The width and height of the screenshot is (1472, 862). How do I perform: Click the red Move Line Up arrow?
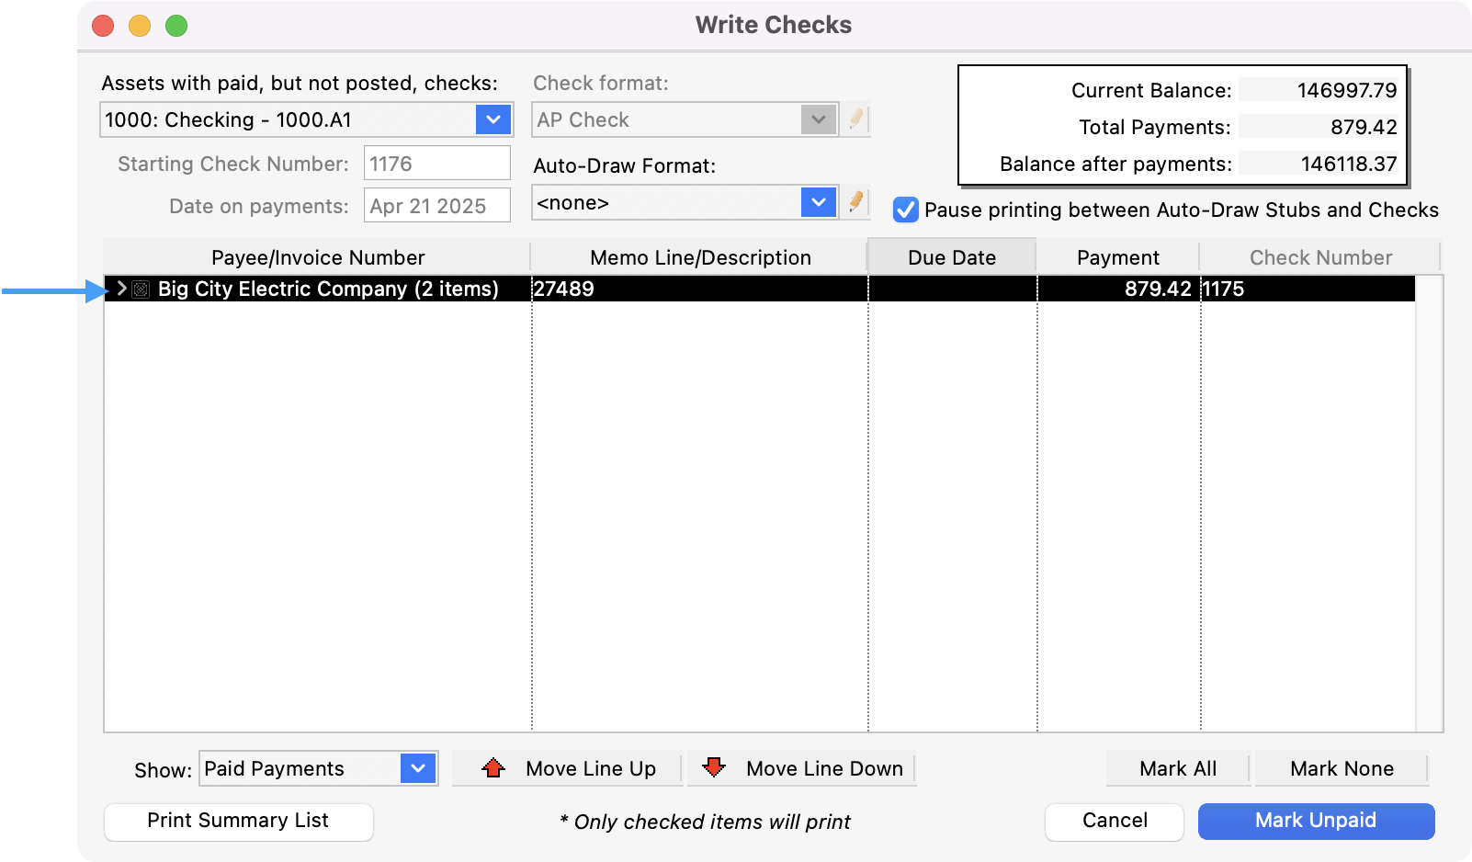pos(493,768)
